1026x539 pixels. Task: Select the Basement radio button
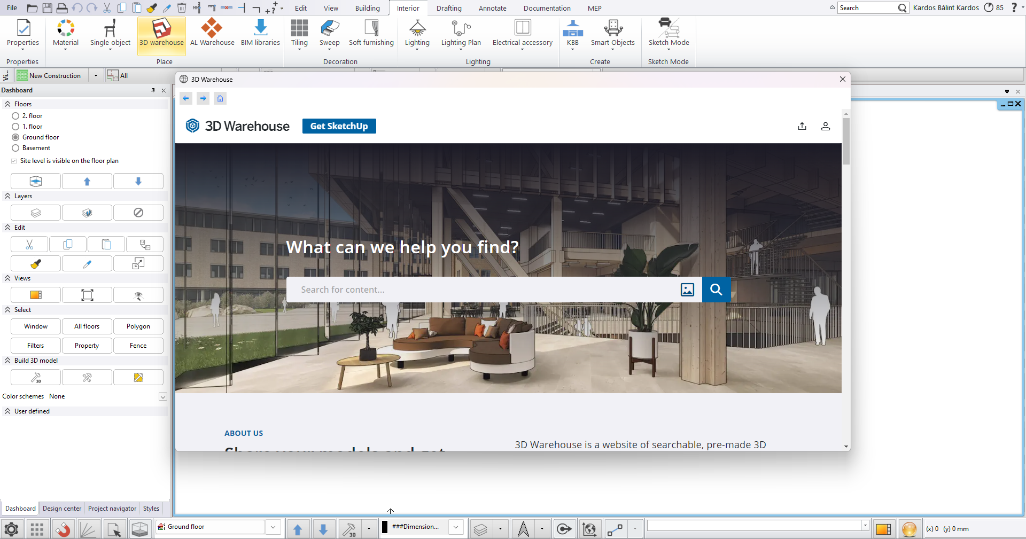pyautogui.click(x=15, y=148)
